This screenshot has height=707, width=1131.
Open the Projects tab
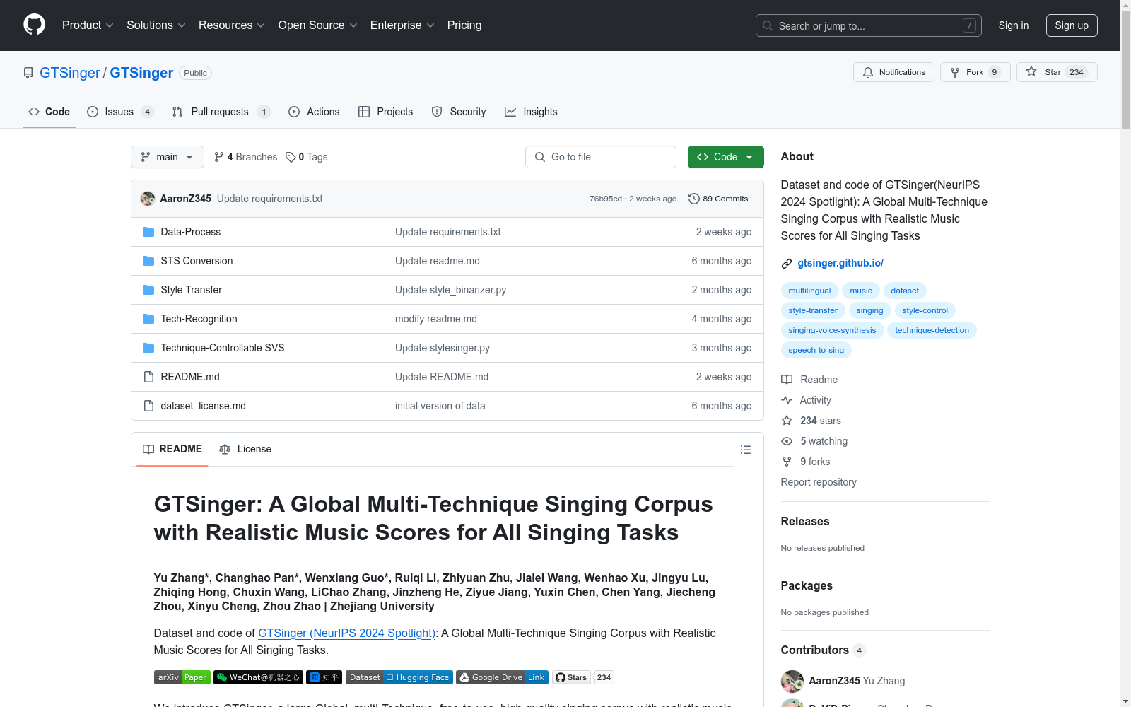(x=385, y=112)
